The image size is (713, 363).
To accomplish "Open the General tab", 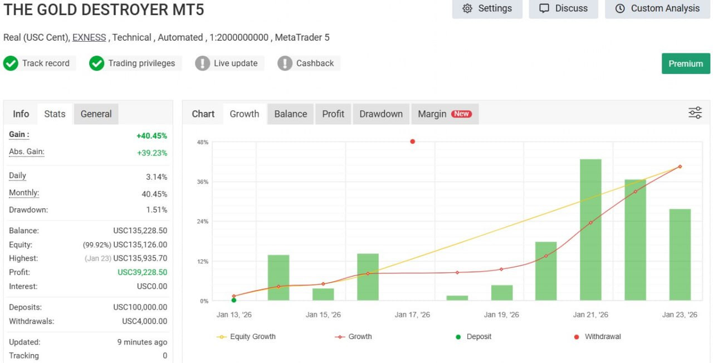I will coord(96,114).
